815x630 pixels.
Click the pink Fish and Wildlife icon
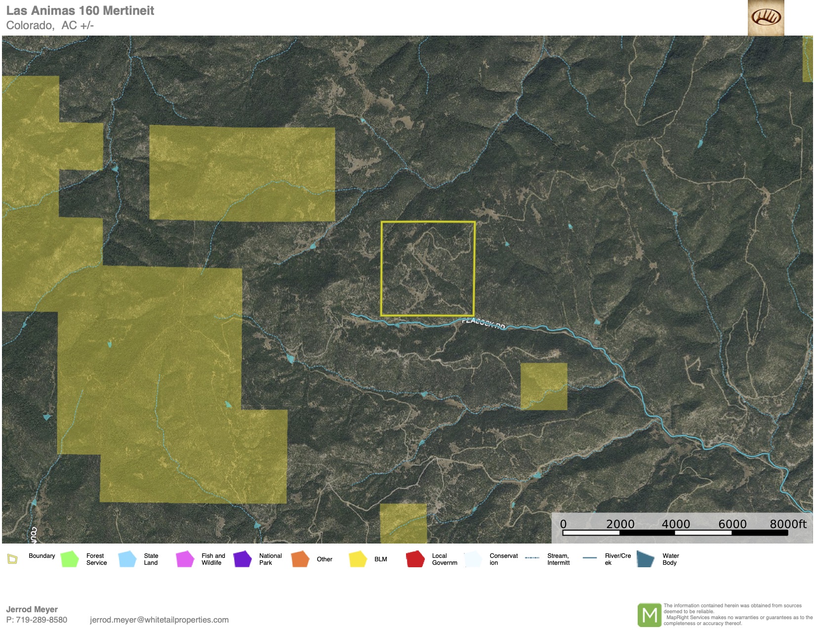pos(185,559)
